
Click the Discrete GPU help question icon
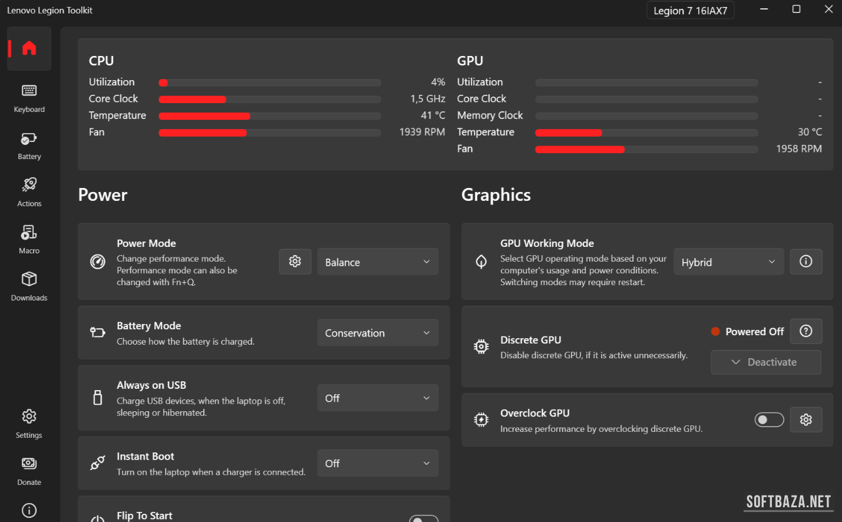point(805,331)
